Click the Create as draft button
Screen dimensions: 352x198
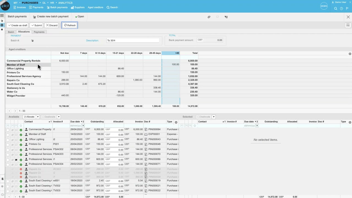pyautogui.click(x=17, y=25)
